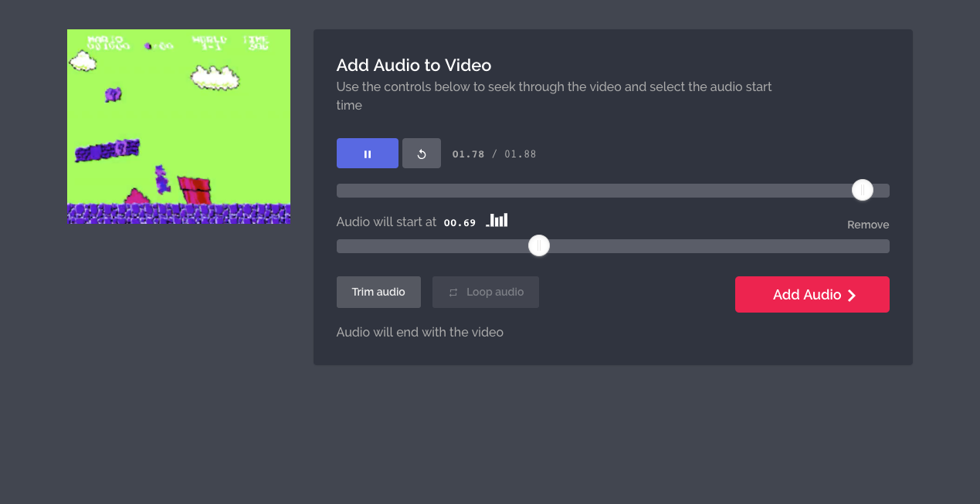This screenshot has height=504, width=980.
Task: Click the total duration 01.88 text
Action: pyautogui.click(x=521, y=154)
